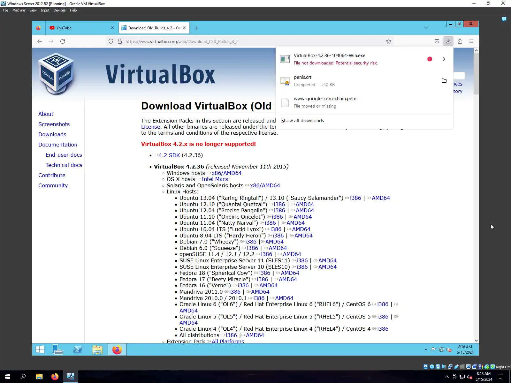This screenshot has width=511, height=383.
Task: Click the VirtualBox logo on the webpage
Action: point(57,73)
